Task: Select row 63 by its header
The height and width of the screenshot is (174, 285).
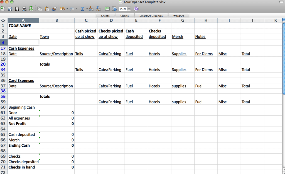Action: [x=4, y=124]
